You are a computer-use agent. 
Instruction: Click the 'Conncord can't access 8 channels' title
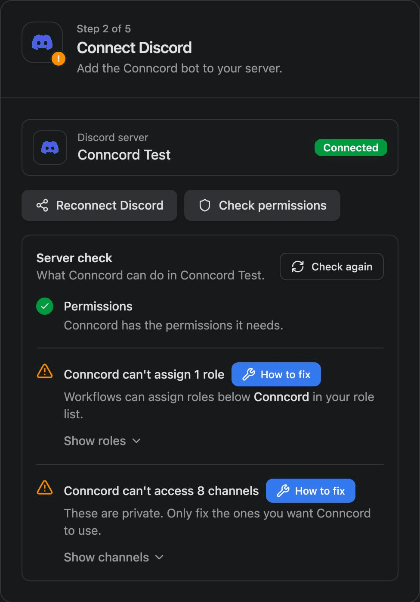(161, 491)
